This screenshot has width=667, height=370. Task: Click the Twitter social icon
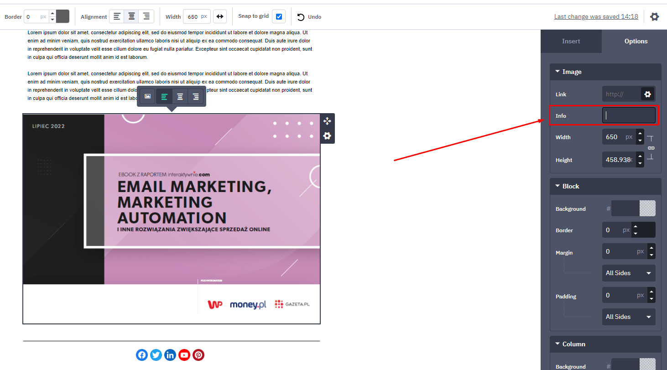(x=156, y=355)
